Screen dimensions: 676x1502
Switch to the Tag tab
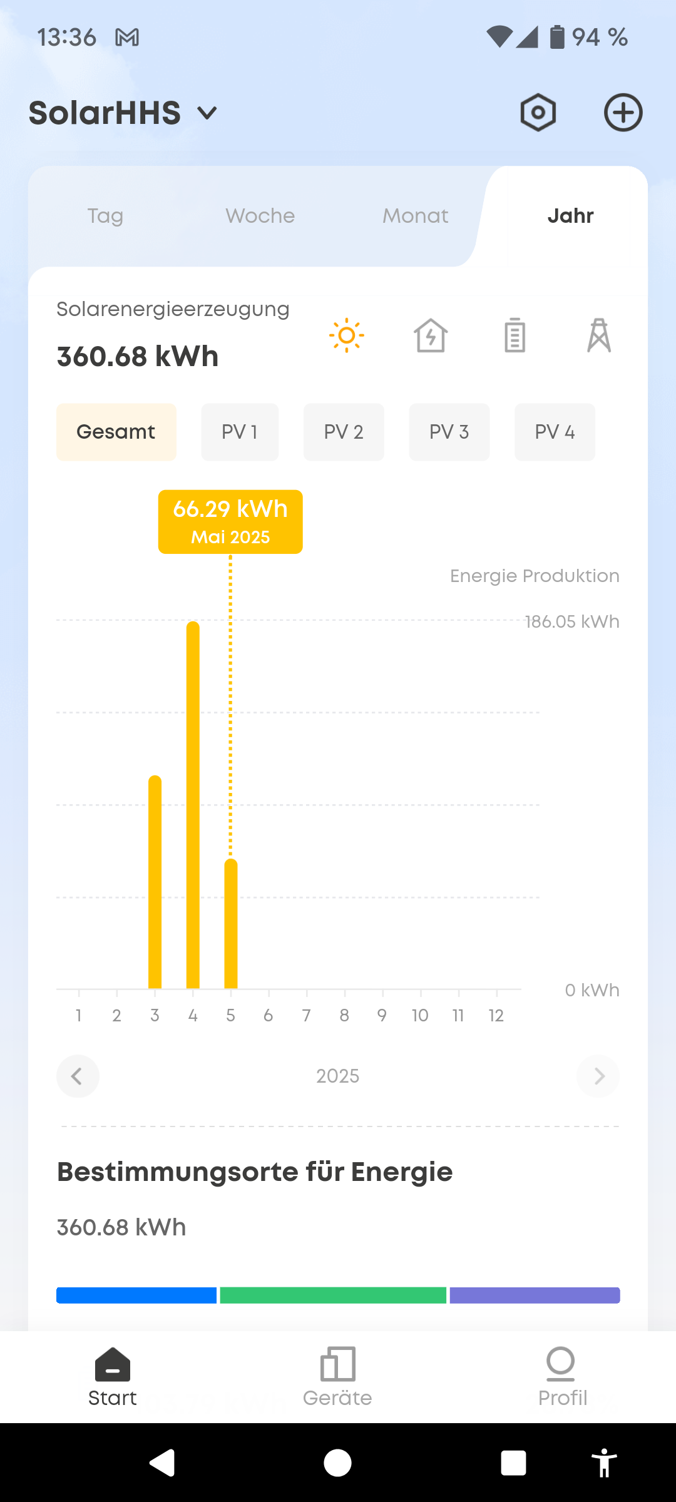[x=105, y=216]
